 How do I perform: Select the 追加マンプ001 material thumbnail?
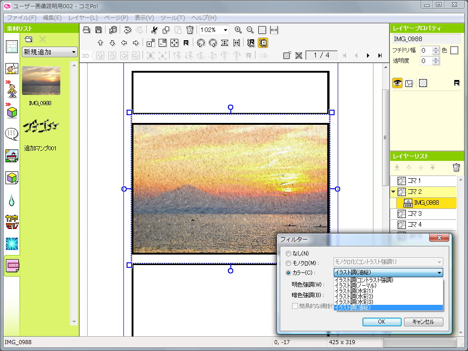[x=41, y=127]
